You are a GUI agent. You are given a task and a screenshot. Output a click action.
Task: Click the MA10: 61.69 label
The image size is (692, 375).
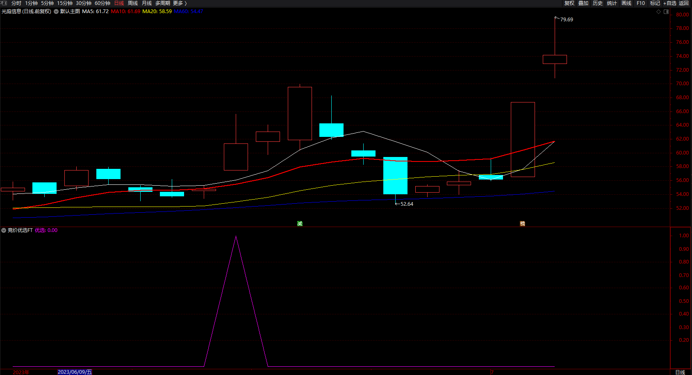125,11
